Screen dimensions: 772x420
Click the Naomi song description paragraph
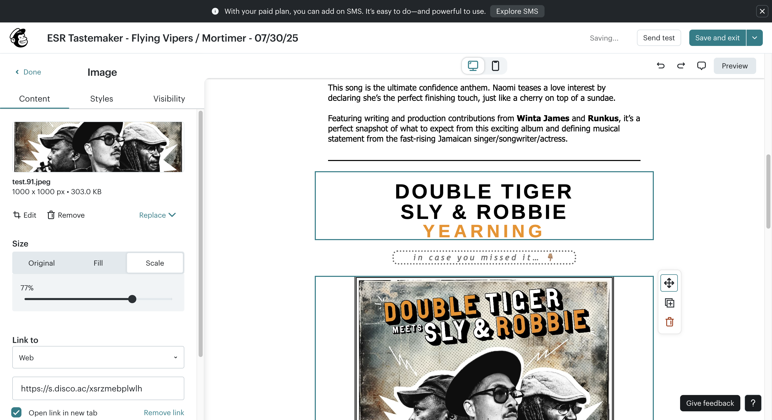click(x=472, y=93)
